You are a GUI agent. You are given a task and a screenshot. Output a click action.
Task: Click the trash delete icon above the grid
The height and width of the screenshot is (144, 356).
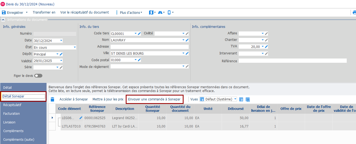[x=52, y=99]
